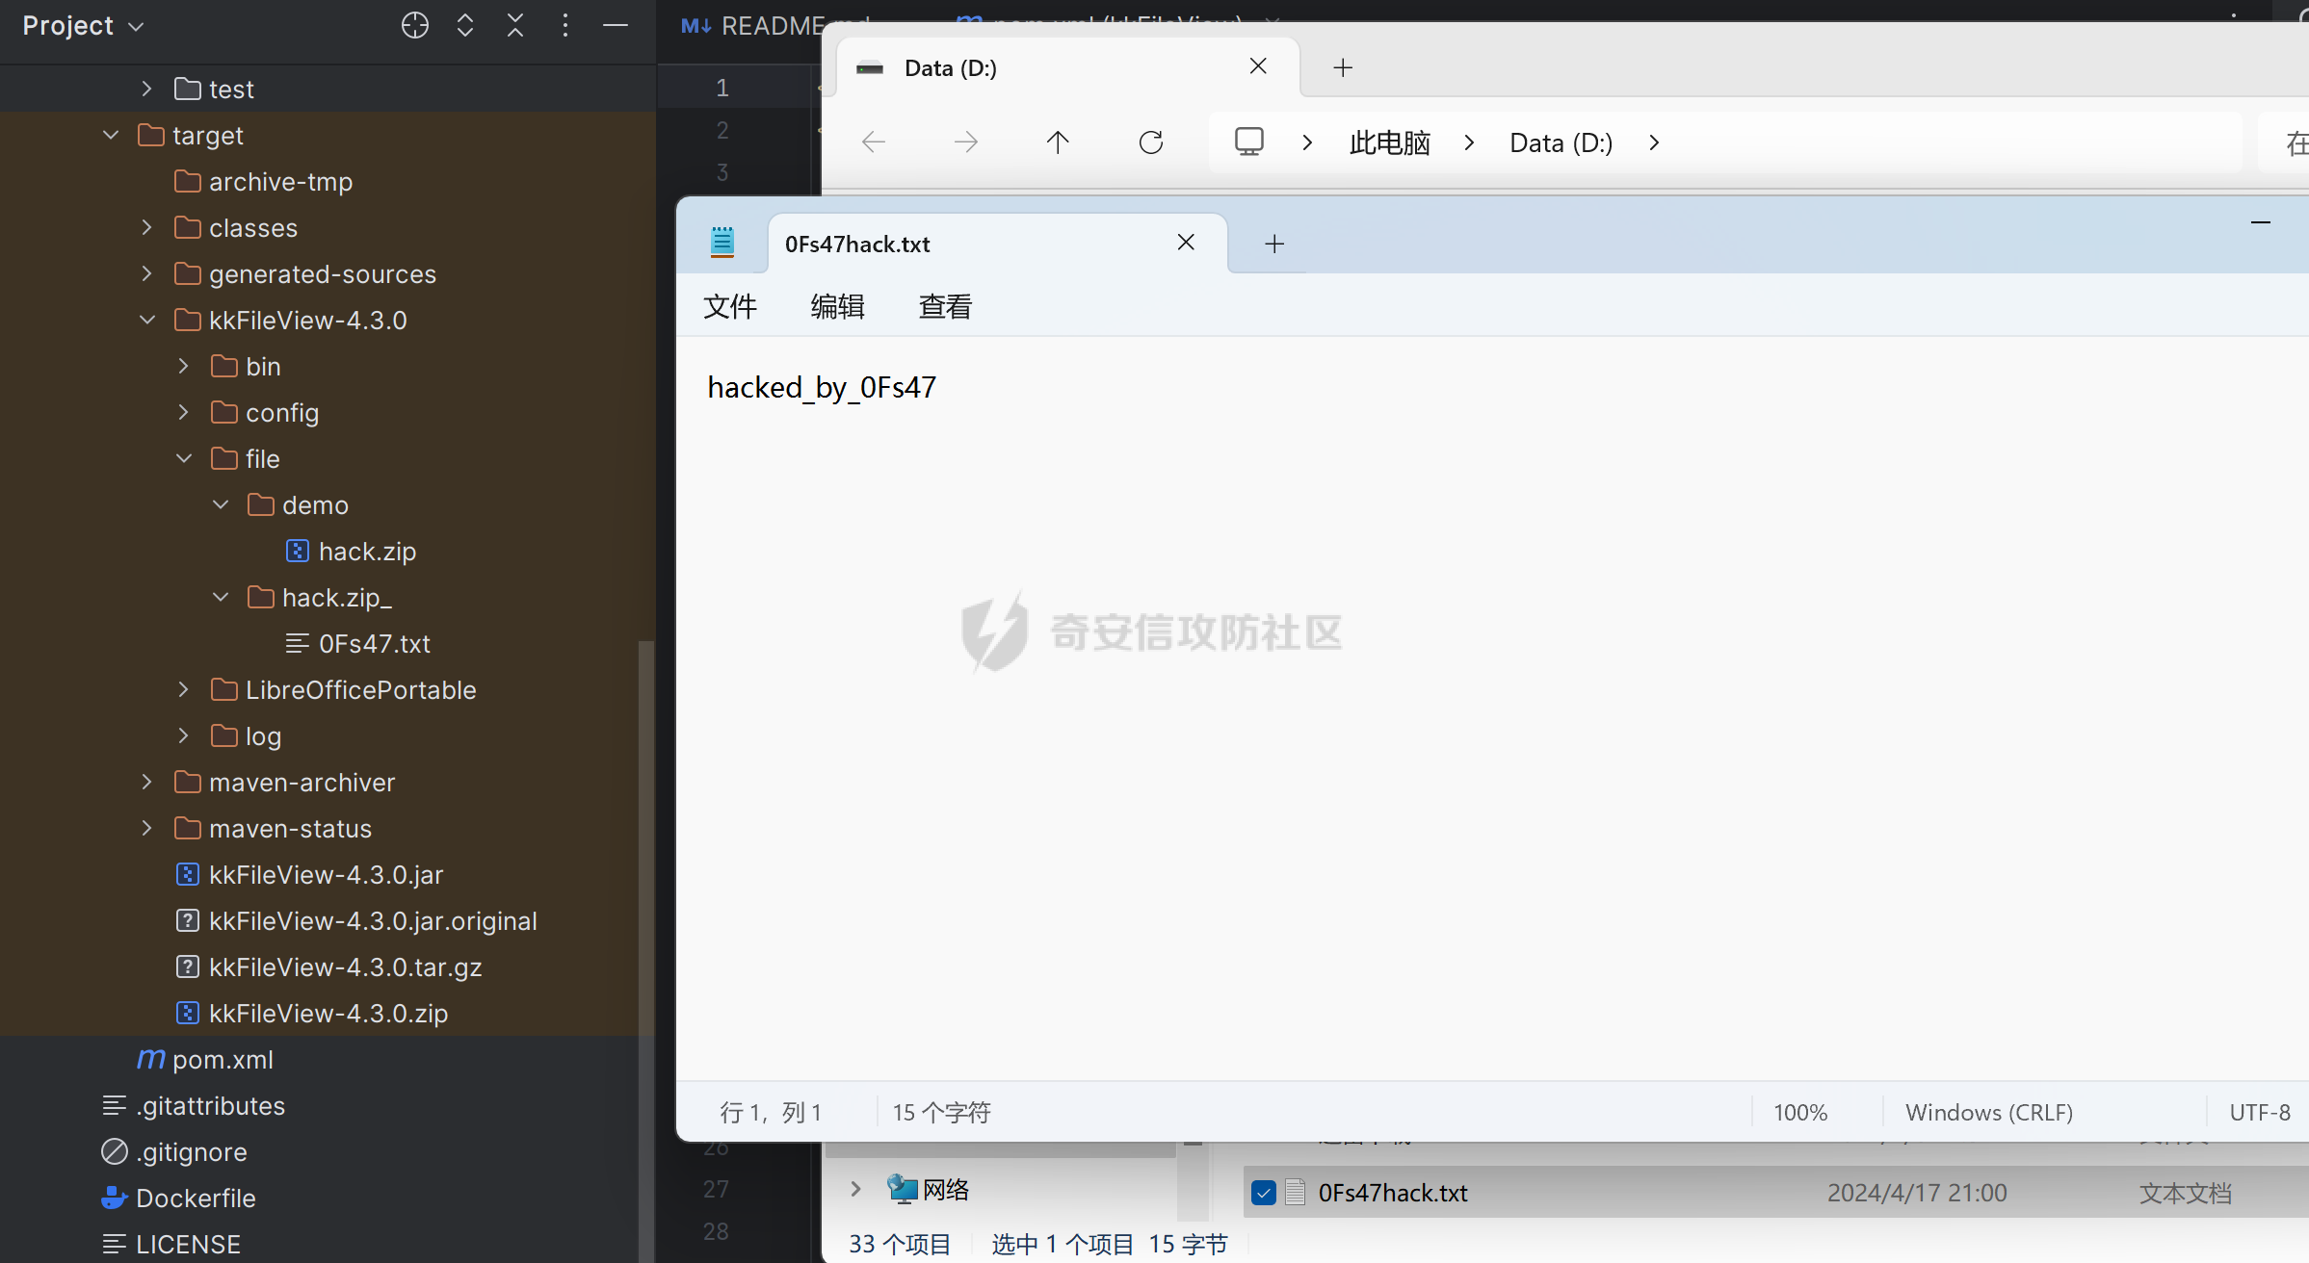Click the collapse all icon in Project panel
2309x1263 pixels.
point(515,26)
